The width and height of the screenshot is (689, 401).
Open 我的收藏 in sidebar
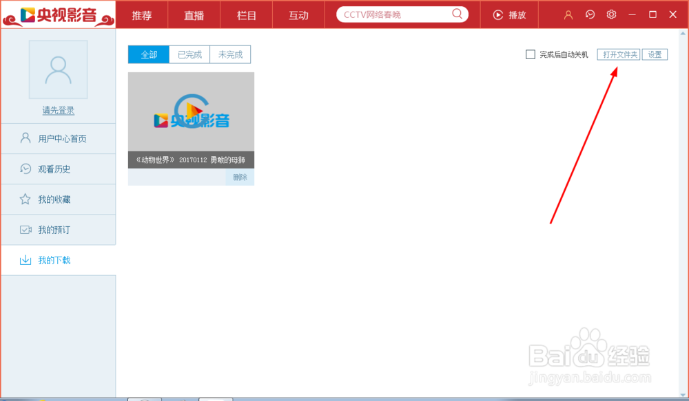(59, 199)
